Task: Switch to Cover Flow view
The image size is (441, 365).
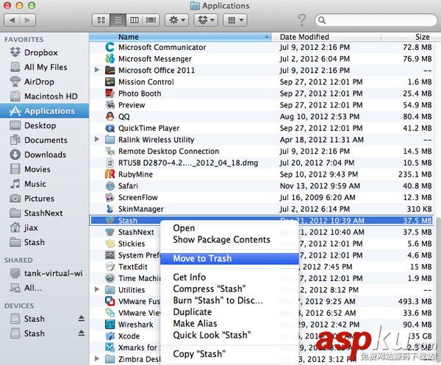Action: point(151,21)
